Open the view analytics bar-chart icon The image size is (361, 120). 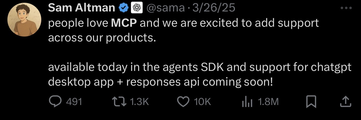[246, 102]
